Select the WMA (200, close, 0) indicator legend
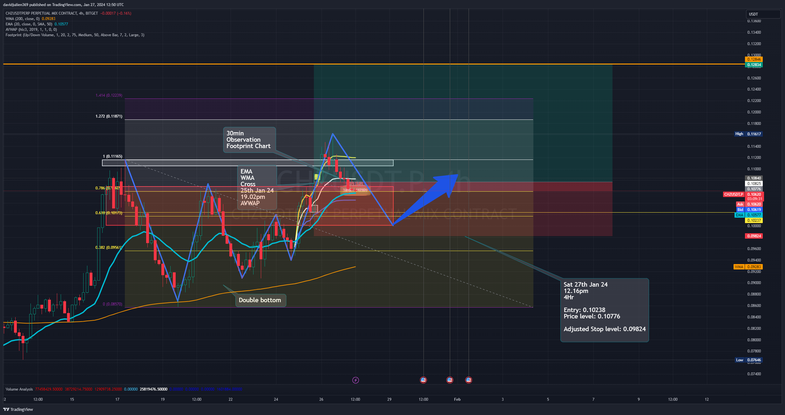Viewport: 785px width, 415px height. point(30,19)
